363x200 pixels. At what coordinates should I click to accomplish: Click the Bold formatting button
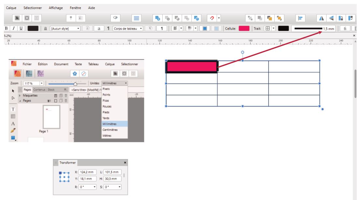tap(6, 28)
